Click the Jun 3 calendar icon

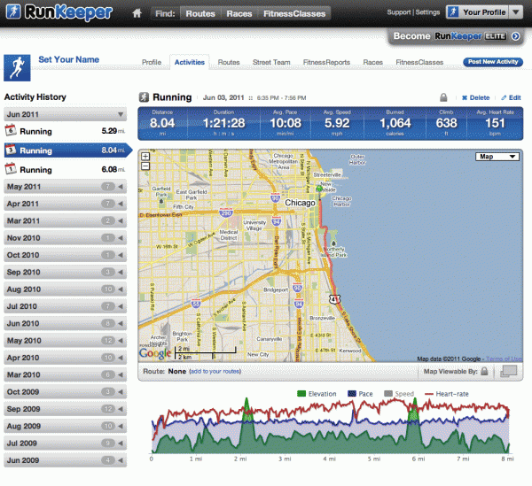11,150
